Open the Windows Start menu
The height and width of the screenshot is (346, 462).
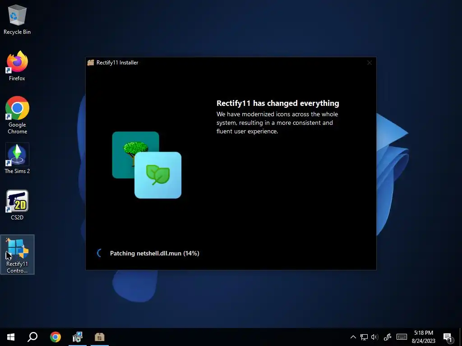coord(11,337)
